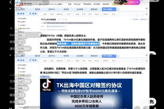
Task: Open the 对赌协议 link
Action: pos(46,77)
